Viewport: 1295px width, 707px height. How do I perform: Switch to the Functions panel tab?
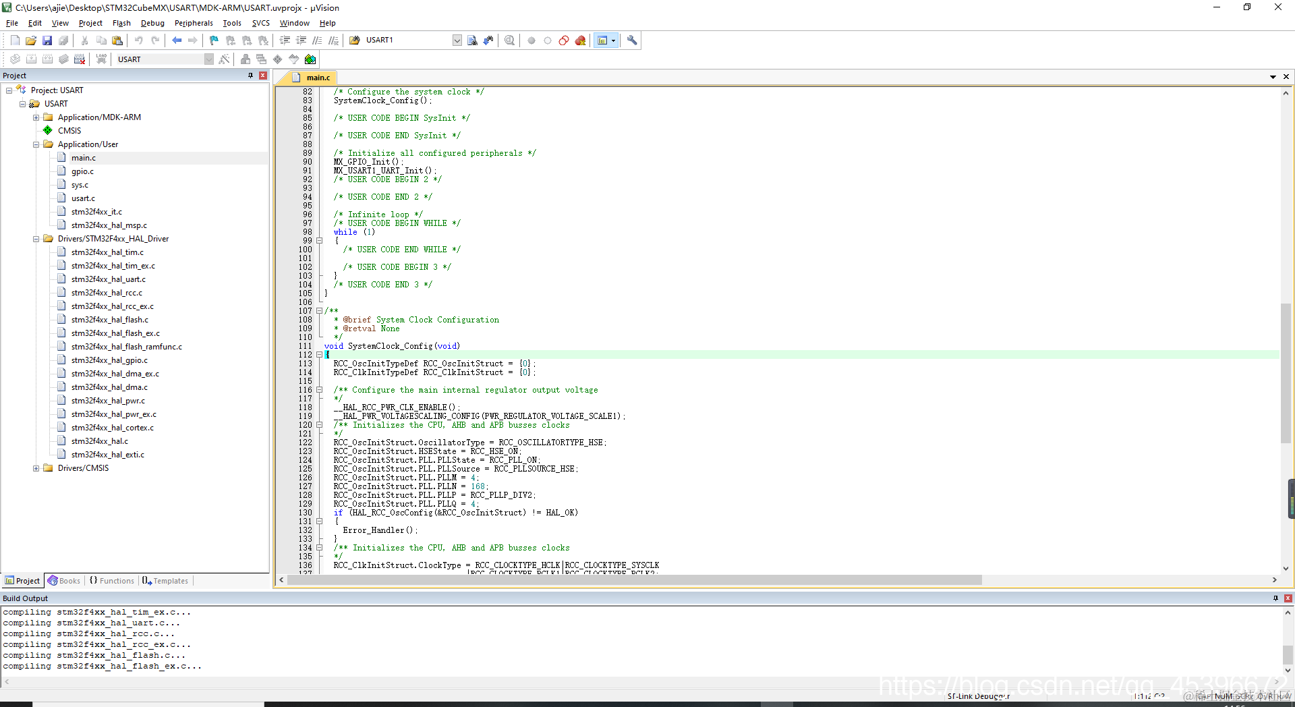click(x=112, y=581)
